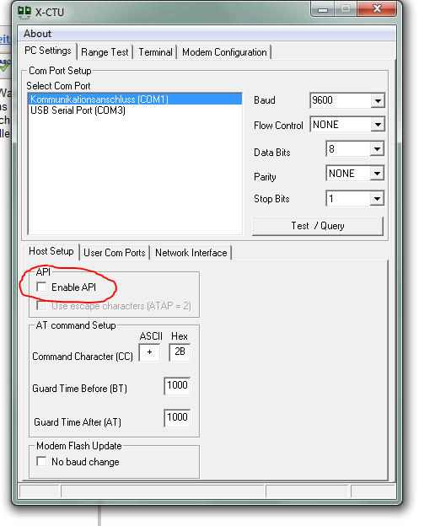Open the Terminal tab
The height and width of the screenshot is (526, 435).
pyautogui.click(x=155, y=52)
